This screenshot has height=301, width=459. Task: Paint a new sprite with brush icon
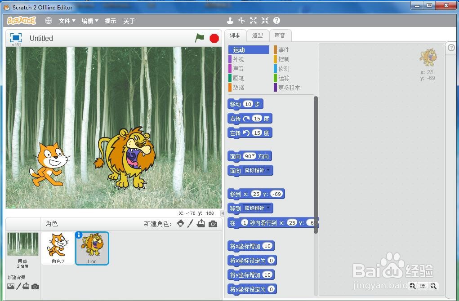point(190,223)
